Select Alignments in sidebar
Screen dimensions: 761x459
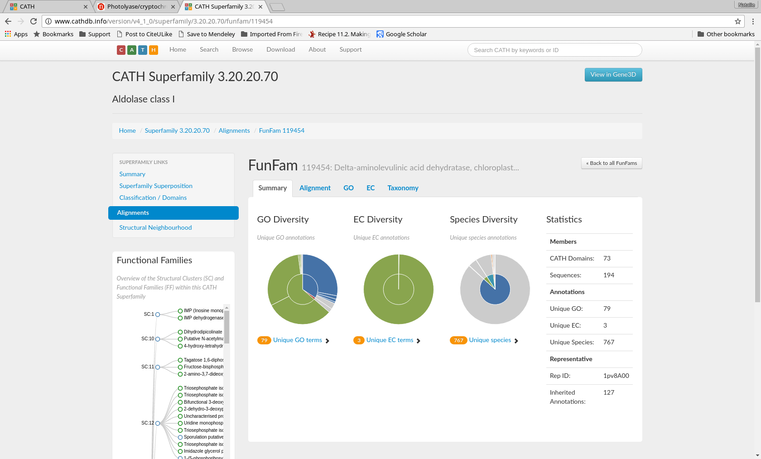point(173,213)
